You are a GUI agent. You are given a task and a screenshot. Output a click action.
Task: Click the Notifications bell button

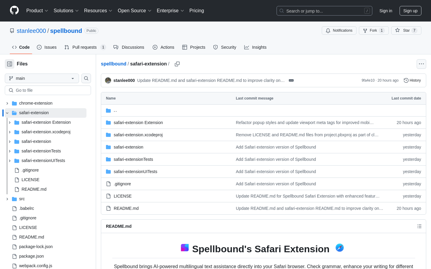point(339,30)
